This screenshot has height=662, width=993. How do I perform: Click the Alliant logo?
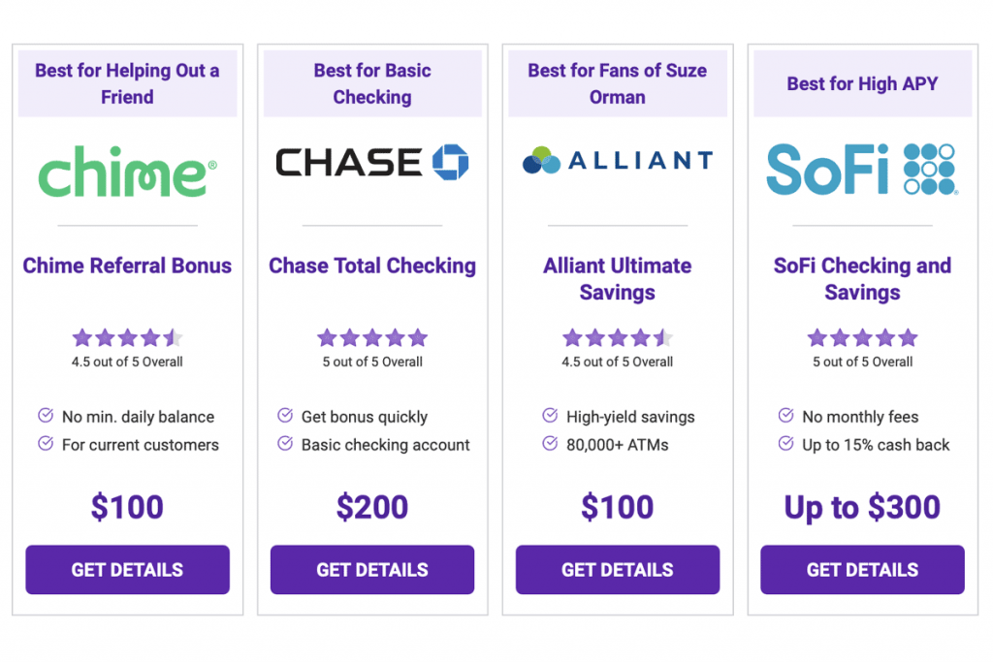click(617, 160)
